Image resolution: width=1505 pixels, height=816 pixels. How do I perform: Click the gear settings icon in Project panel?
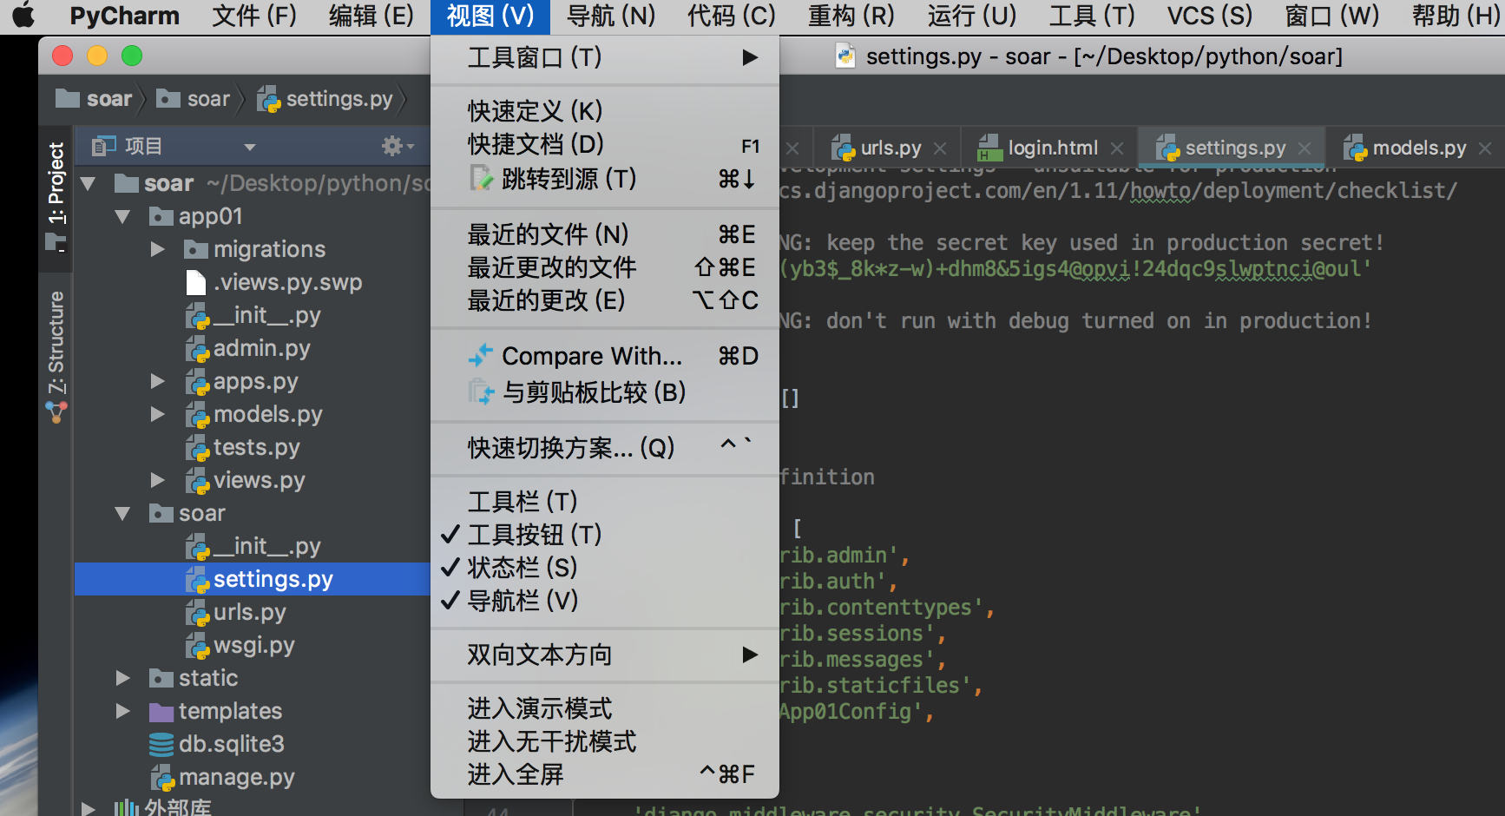(x=393, y=146)
